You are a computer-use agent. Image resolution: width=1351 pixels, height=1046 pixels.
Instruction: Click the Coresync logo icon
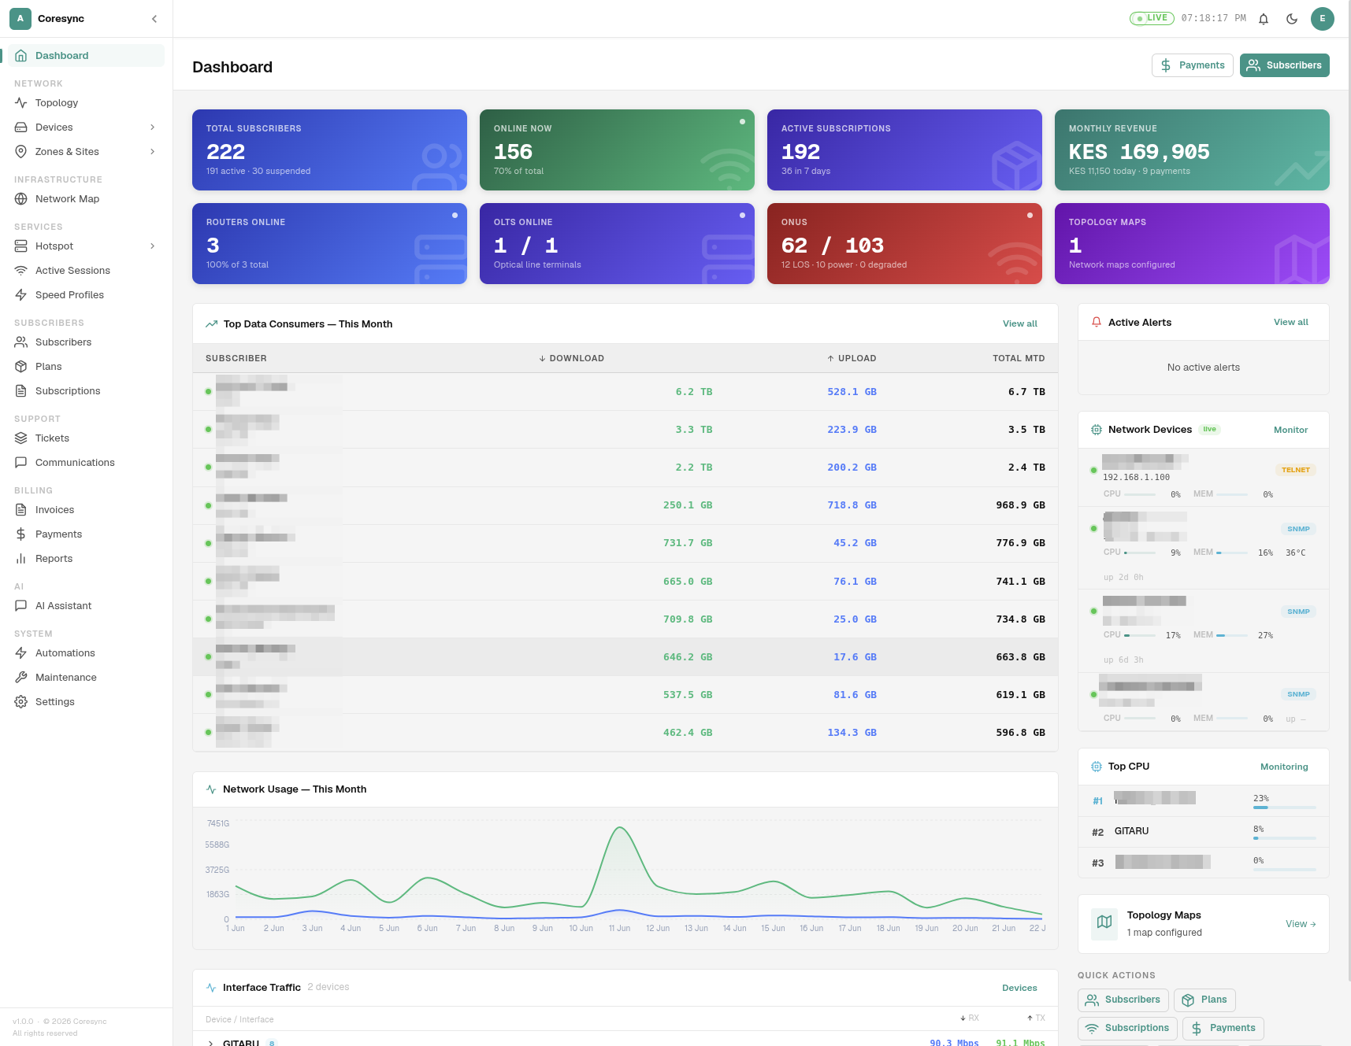tap(20, 19)
